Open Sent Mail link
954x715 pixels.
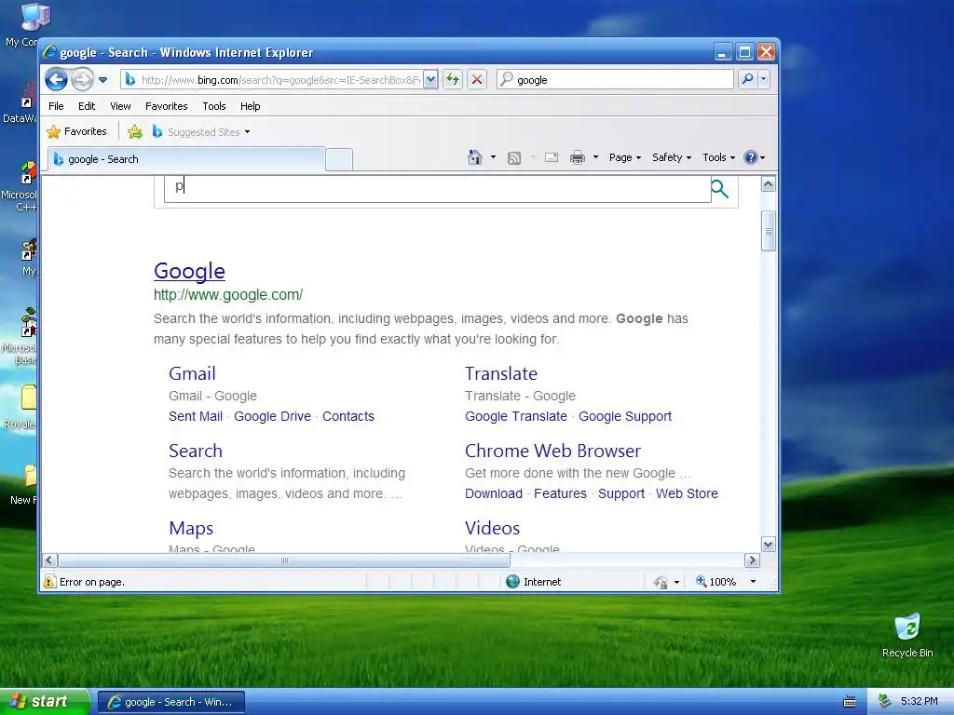tap(196, 416)
